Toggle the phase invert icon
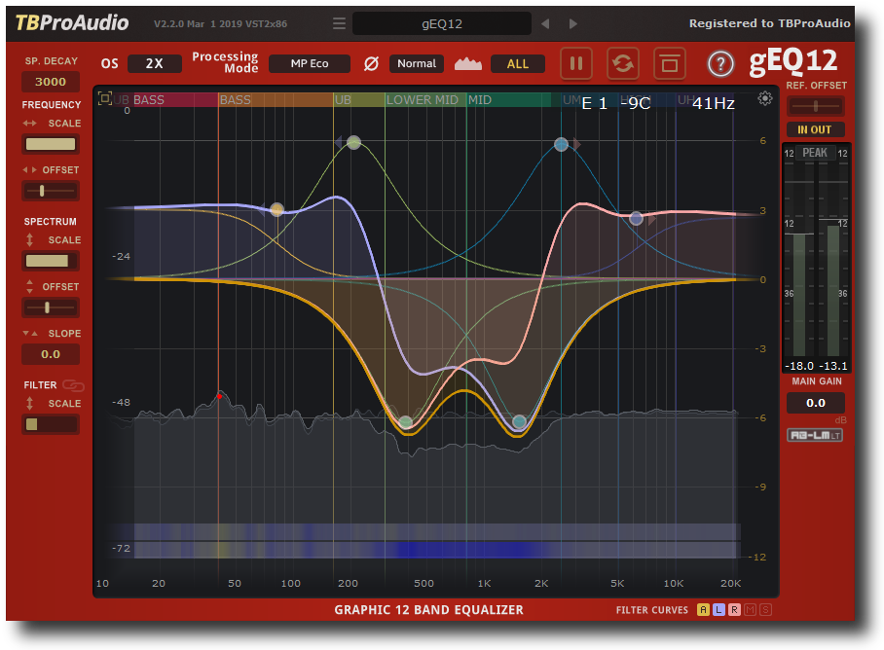 (371, 63)
